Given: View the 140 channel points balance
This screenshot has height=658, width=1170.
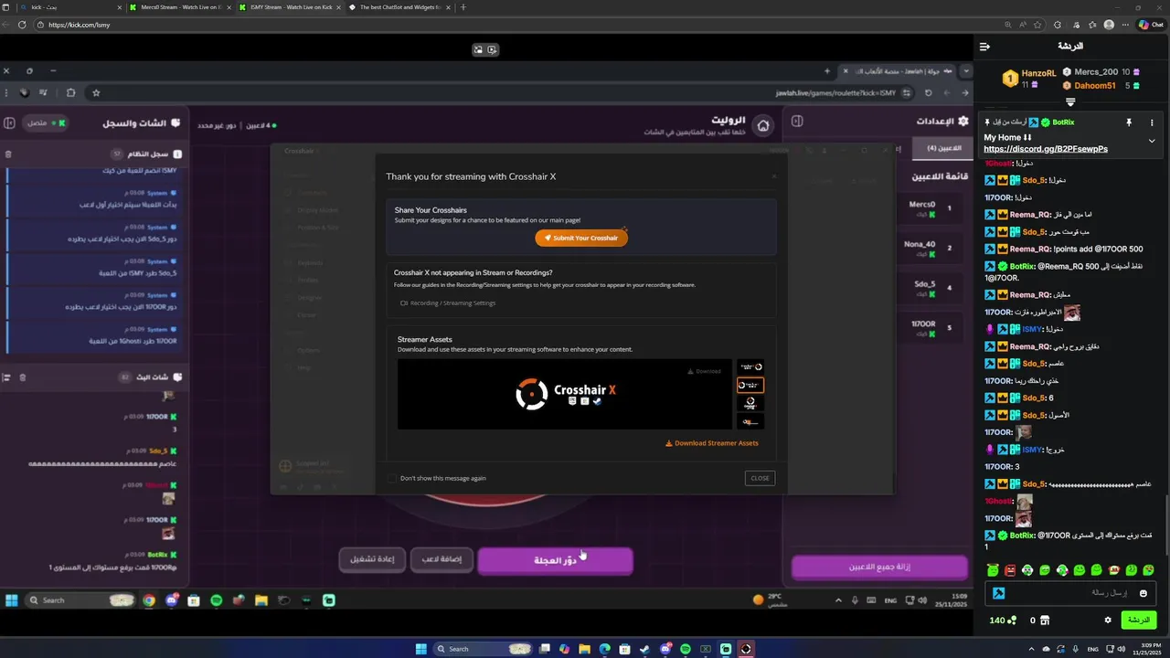Looking at the screenshot, I should (x=1003, y=620).
